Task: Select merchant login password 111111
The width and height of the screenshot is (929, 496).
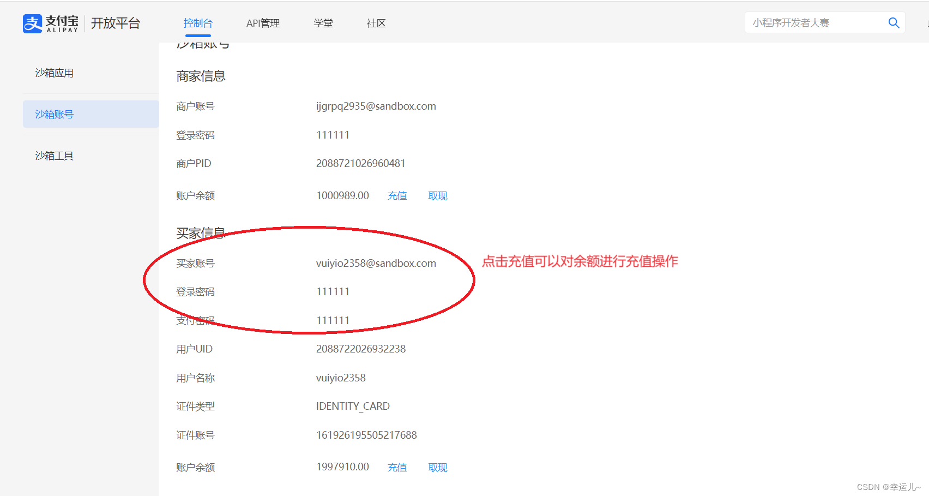Action: click(x=333, y=135)
